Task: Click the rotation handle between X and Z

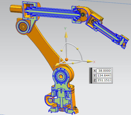Action: [x=73, y=63]
